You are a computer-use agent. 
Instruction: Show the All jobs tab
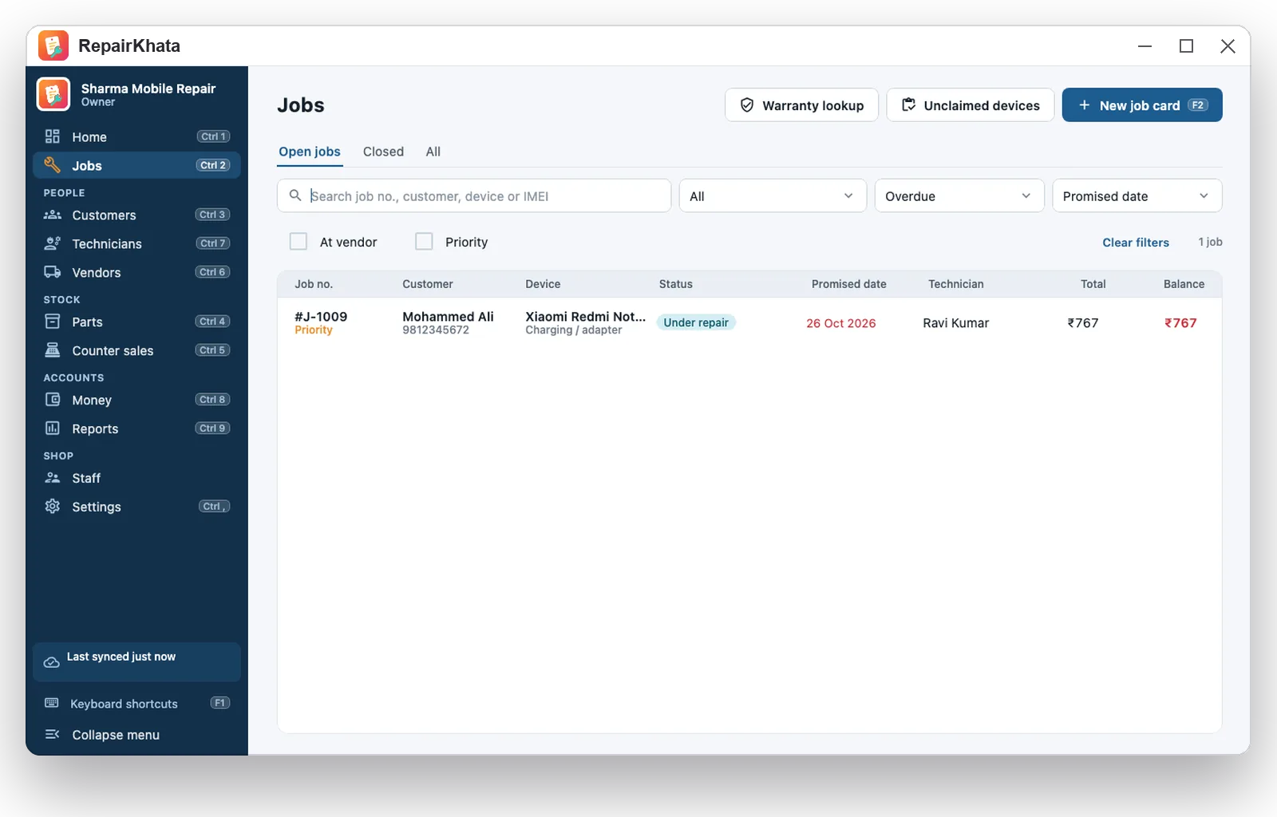(433, 152)
